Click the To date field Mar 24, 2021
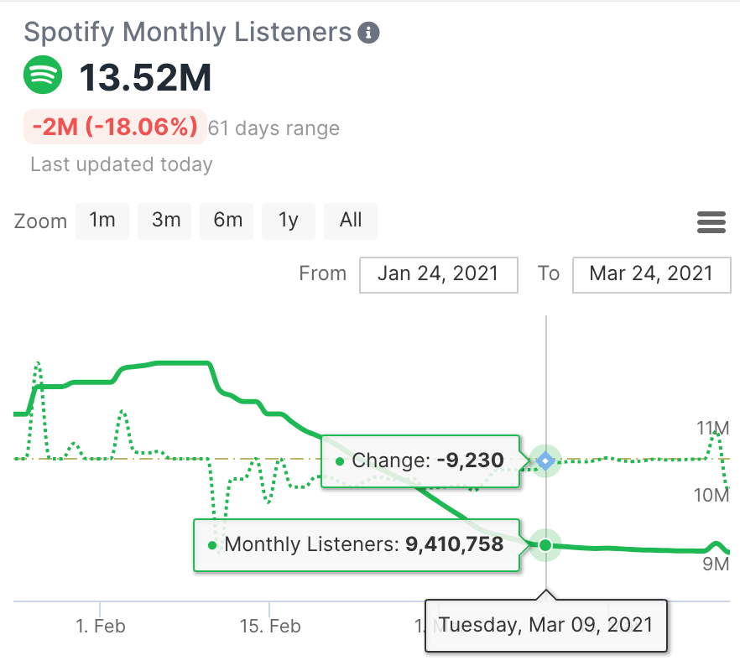The width and height of the screenshot is (740, 666). [x=651, y=274]
